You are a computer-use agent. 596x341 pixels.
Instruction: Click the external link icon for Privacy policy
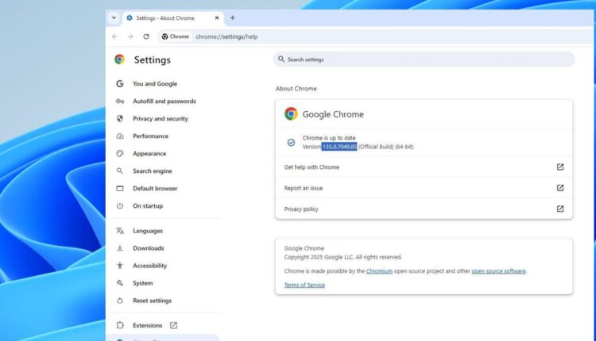560,209
